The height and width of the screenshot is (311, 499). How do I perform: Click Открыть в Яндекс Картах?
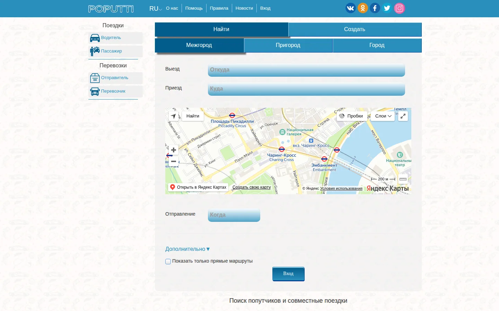[198, 187]
